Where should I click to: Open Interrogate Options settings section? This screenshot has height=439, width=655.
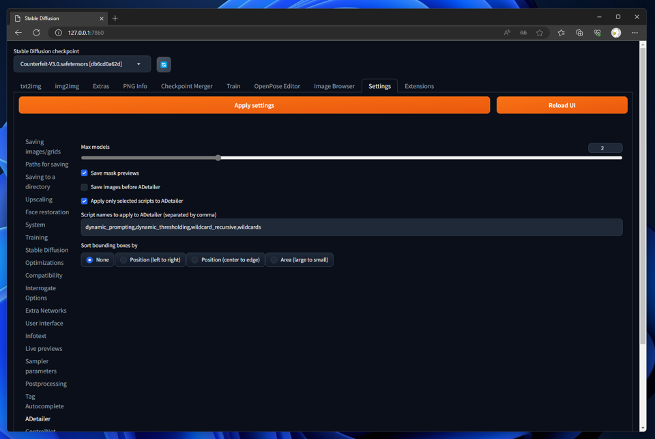tap(40, 293)
